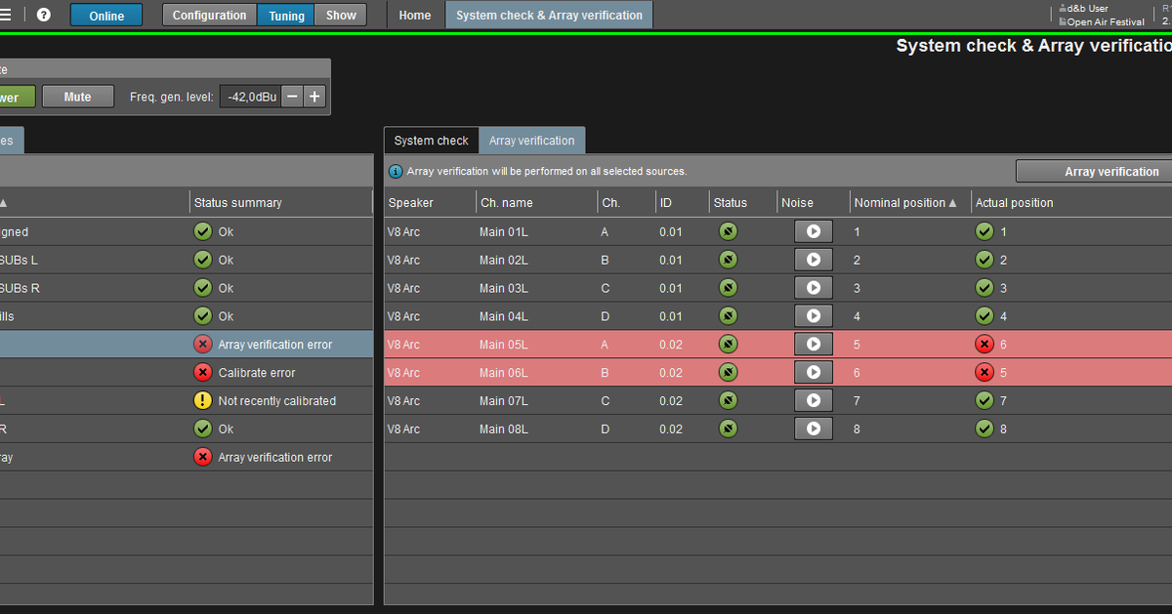Open the Configuration mode button

[209, 15]
